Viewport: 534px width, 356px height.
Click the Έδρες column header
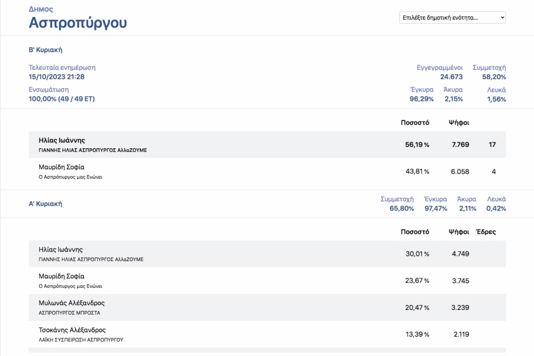click(x=485, y=231)
